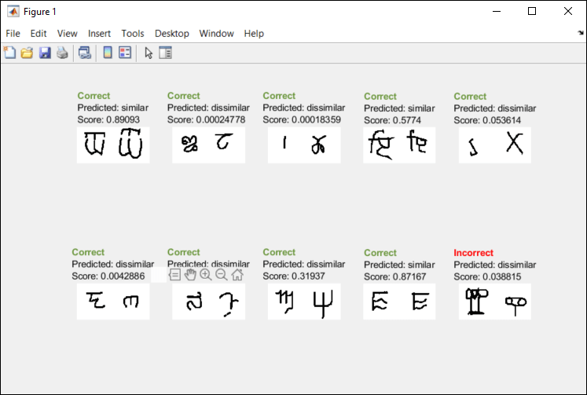587x395 pixels.
Task: Open the Desktop menu
Action: pos(172,34)
